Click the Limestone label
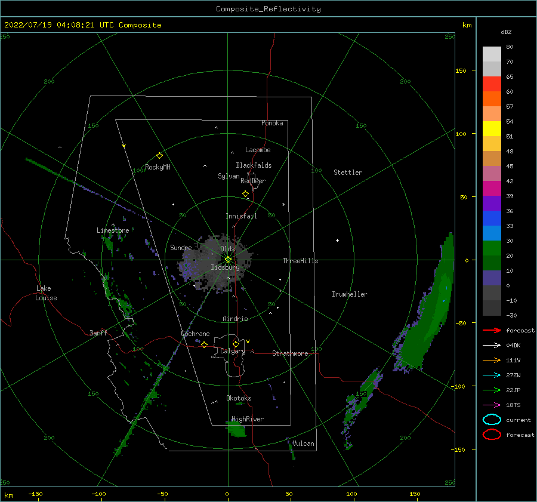The height and width of the screenshot is (502, 537). (x=113, y=230)
